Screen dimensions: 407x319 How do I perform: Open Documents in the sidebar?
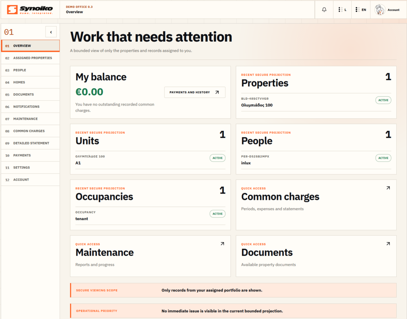30,94
